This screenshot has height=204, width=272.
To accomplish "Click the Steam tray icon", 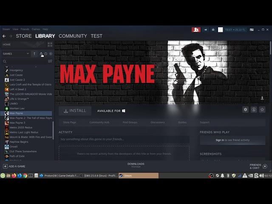I will 217,176.
